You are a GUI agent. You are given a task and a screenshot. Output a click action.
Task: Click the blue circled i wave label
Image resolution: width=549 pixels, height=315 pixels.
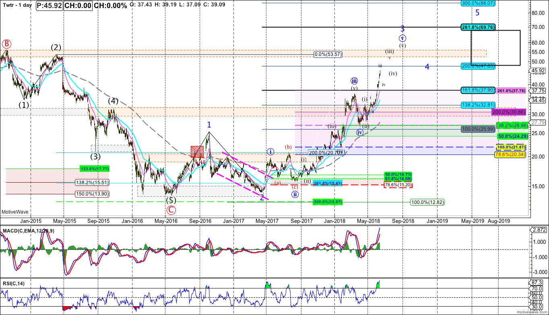[270, 152]
